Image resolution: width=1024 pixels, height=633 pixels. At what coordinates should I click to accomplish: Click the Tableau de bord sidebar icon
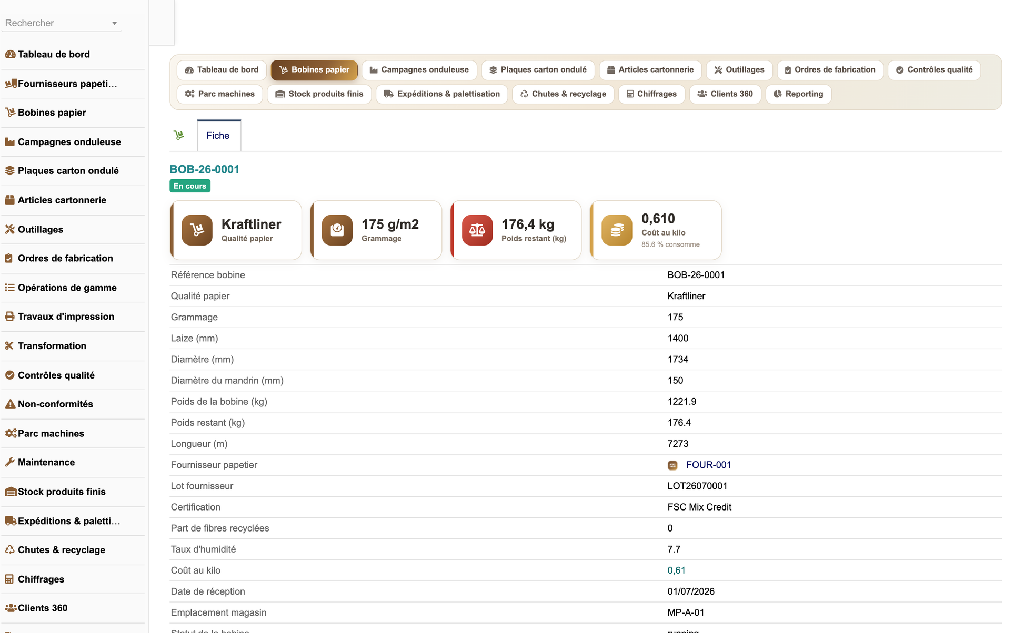tap(10, 54)
